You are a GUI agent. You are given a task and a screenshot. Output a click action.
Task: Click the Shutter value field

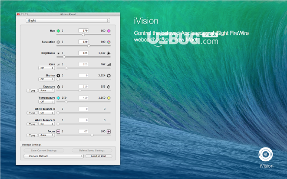coord(83,75)
